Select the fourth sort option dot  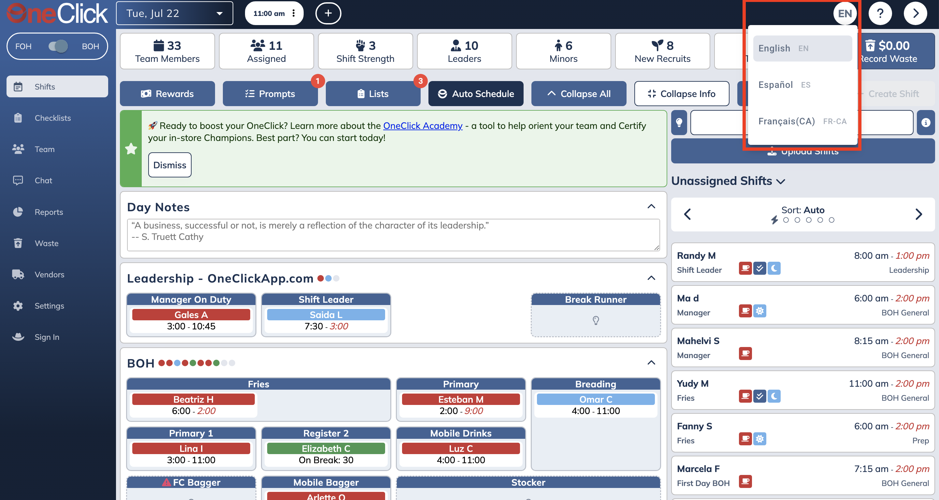click(x=820, y=220)
